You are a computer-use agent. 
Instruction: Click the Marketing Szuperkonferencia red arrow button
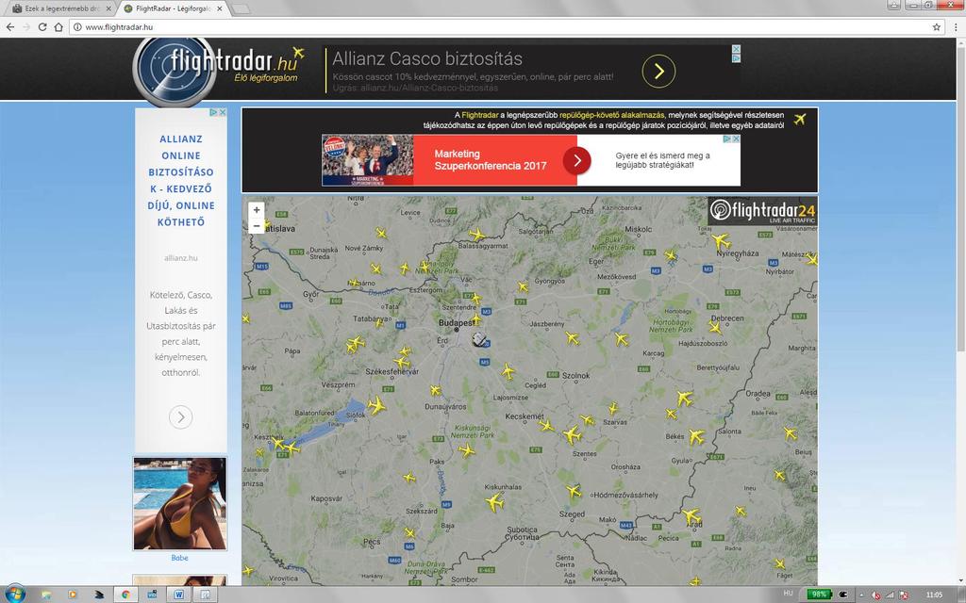[576, 160]
